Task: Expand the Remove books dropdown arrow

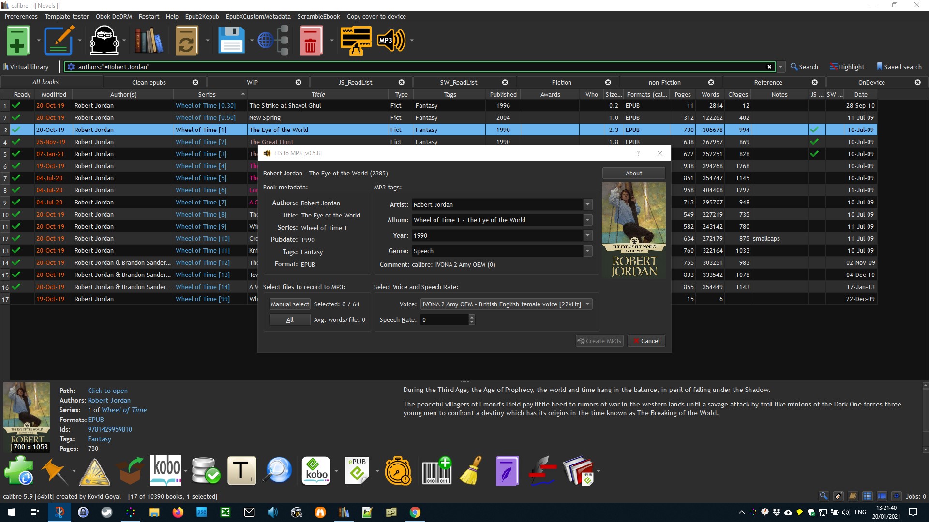Action: click(331, 41)
